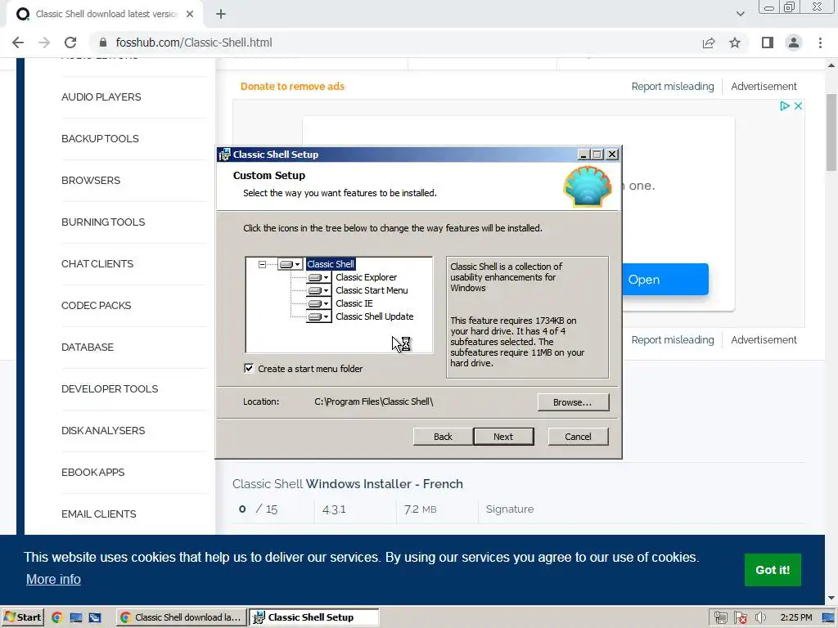Switch to Classic Shell Setup taskbar button
838x628 pixels.
(x=314, y=617)
